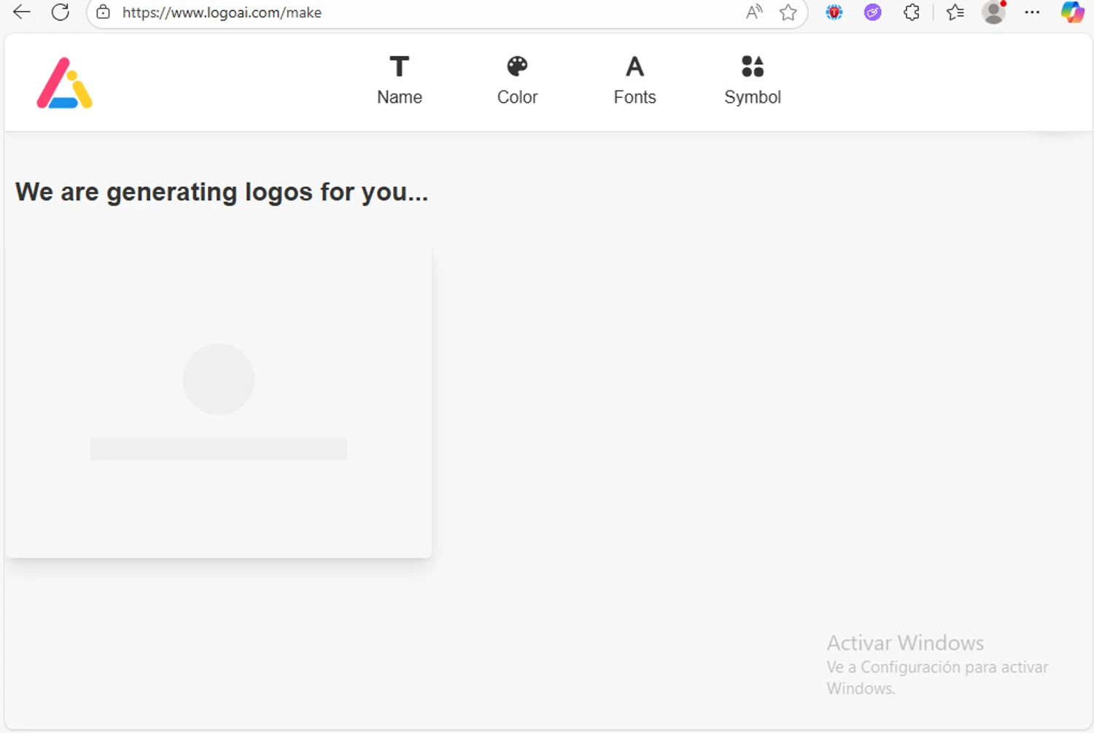Open the purple circular extension
Image resolution: width=1094 pixels, height=733 pixels.
(x=872, y=12)
